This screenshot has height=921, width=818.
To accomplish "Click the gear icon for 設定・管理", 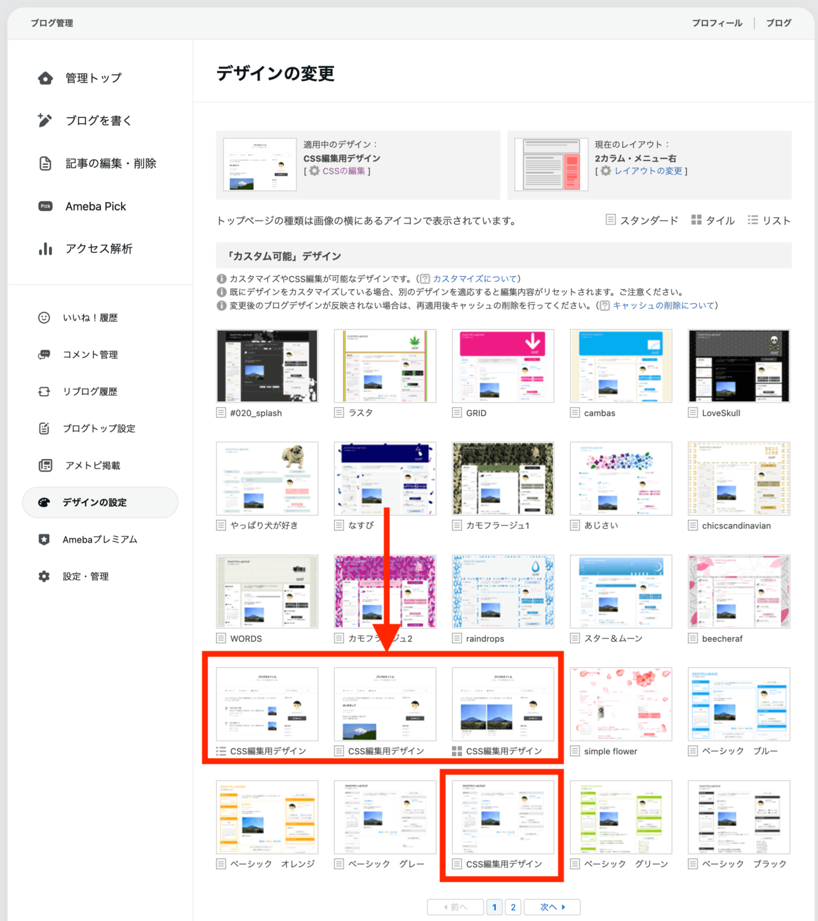I will 44,577.
